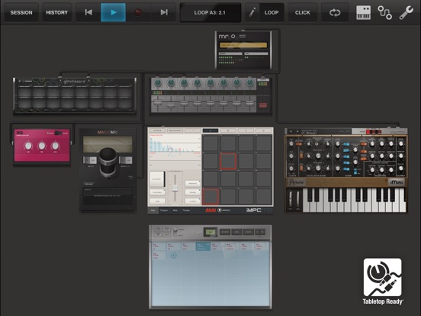Image resolution: width=421 pixels, height=316 pixels.
Task: Click the play button in the transport bar
Action: pyautogui.click(x=113, y=12)
